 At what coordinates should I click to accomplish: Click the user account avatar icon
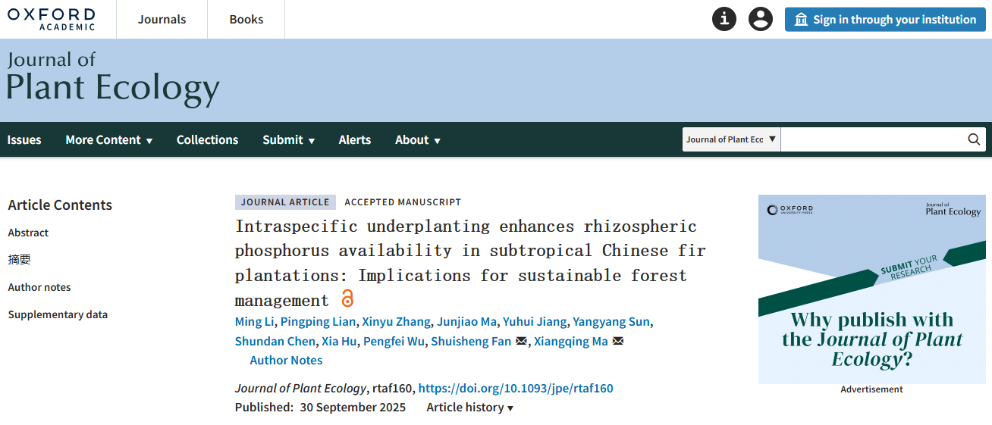coord(760,19)
